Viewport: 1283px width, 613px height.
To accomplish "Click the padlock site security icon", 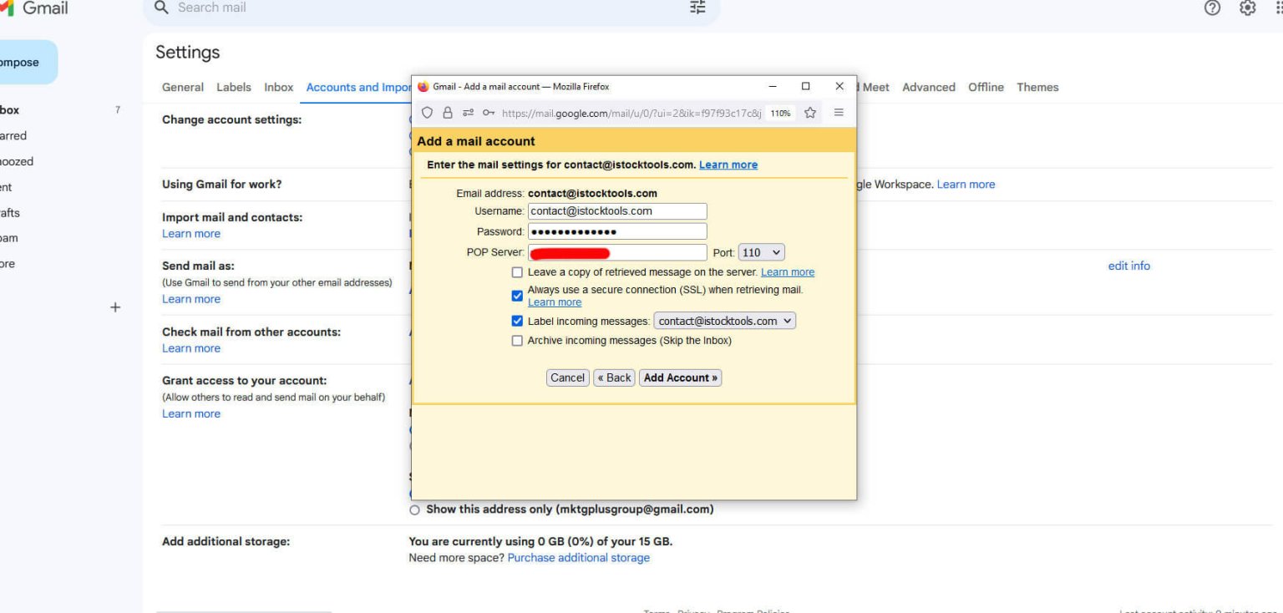I will click(x=447, y=112).
